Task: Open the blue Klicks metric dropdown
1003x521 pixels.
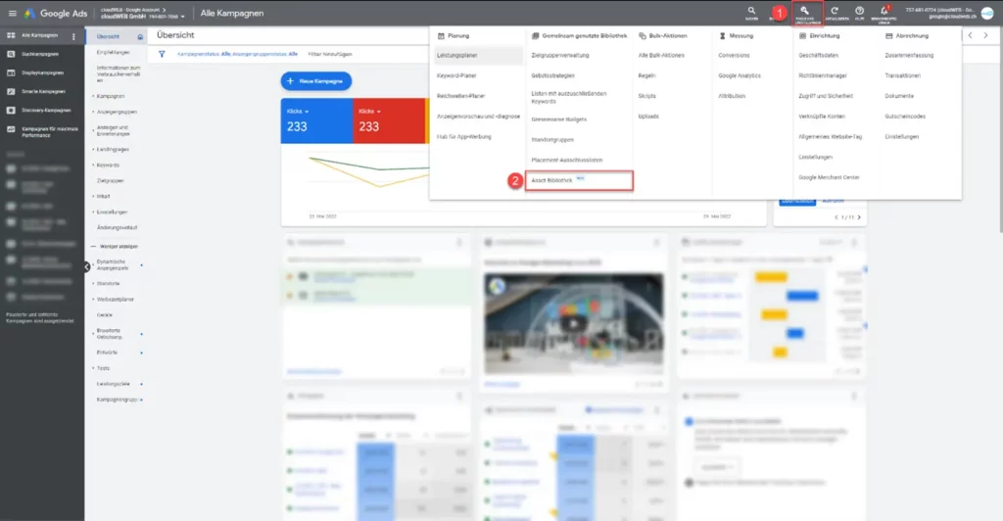Action: click(298, 112)
